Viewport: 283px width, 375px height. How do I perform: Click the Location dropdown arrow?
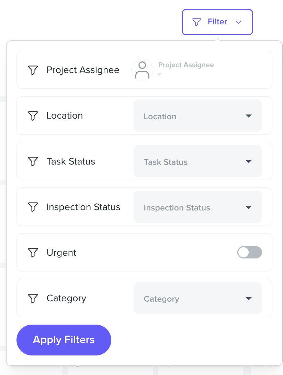click(249, 116)
